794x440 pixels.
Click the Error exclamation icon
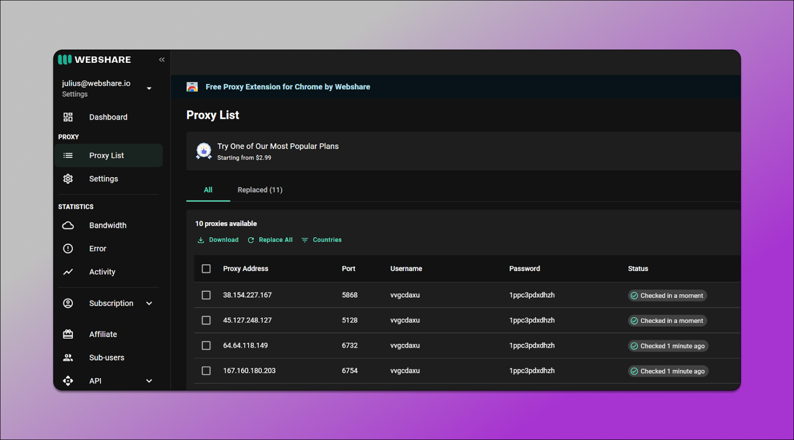[68, 249]
